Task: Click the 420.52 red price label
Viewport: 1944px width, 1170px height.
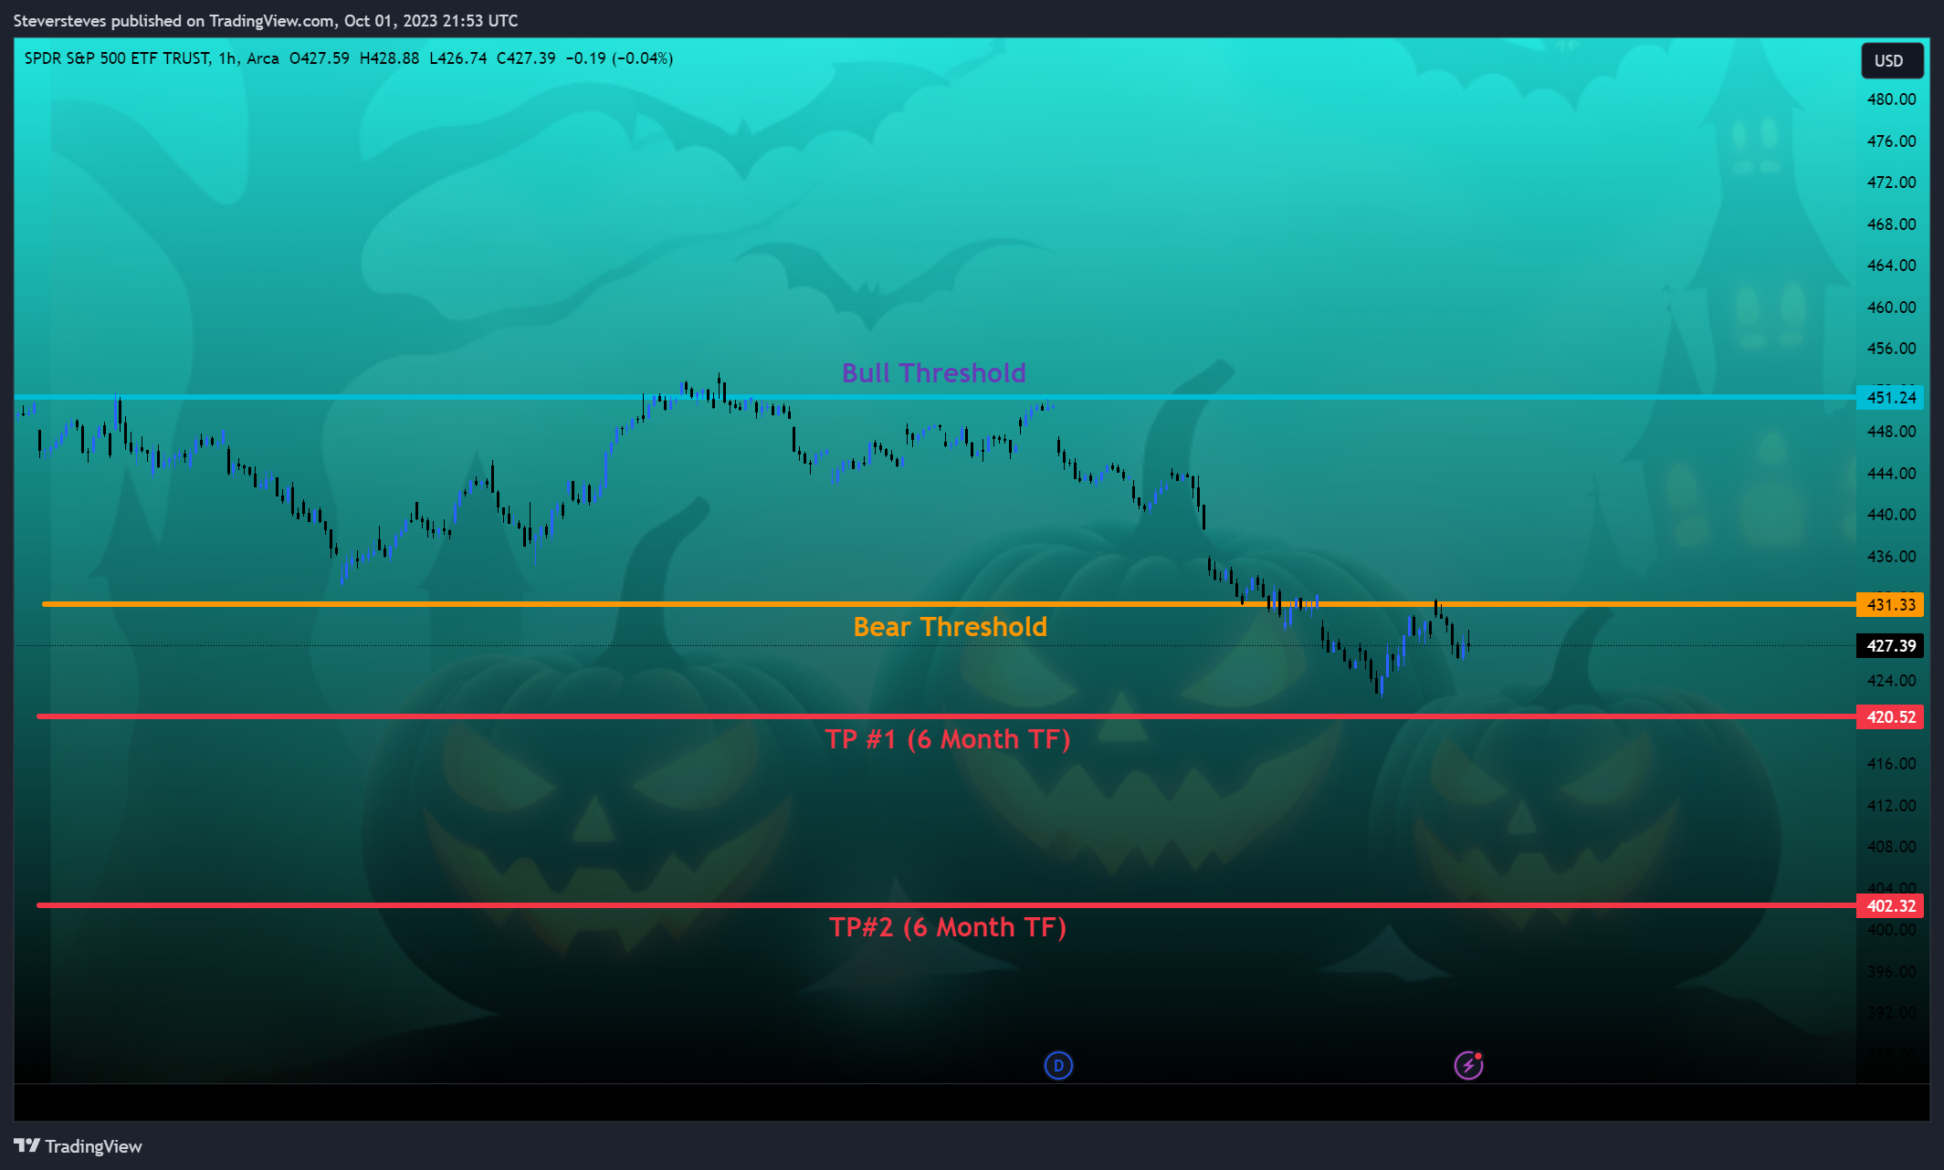Action: coord(1891,717)
